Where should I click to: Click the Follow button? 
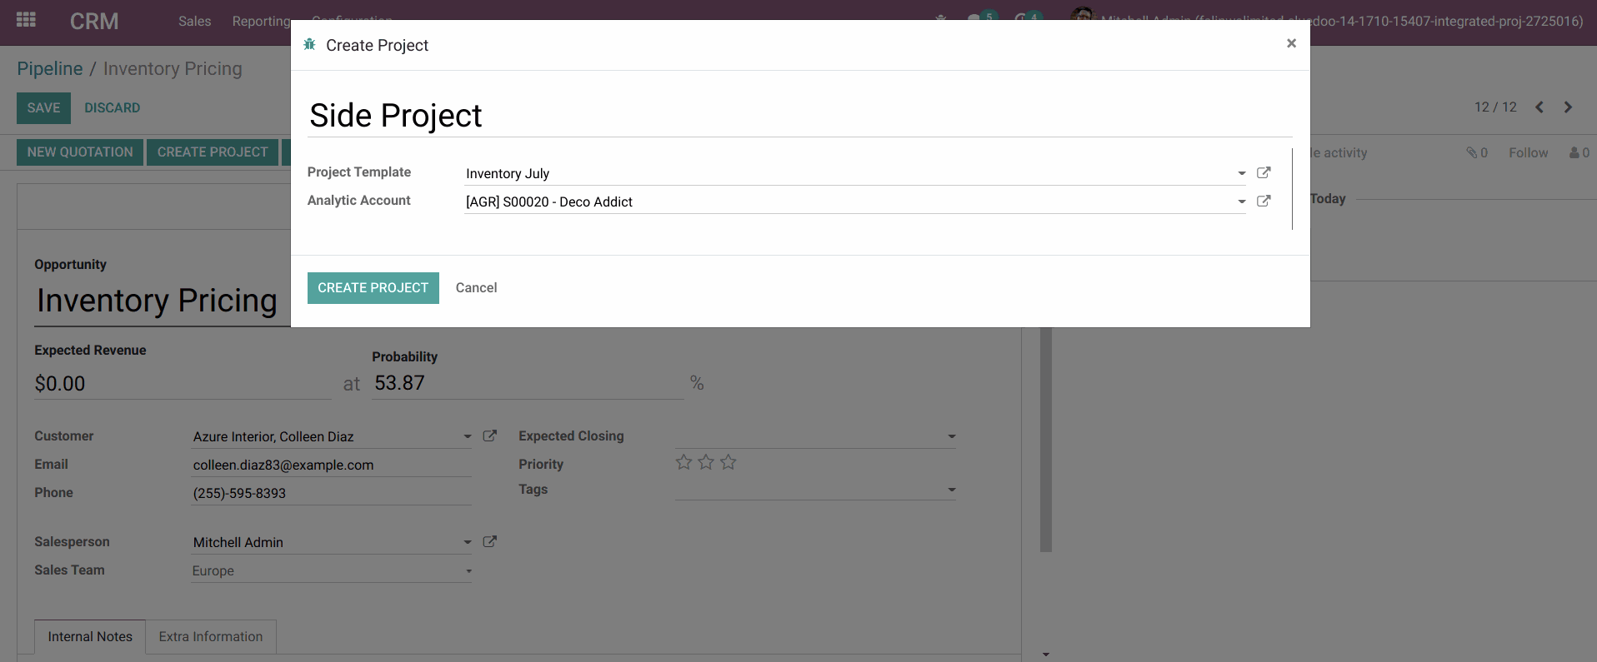[x=1528, y=152]
